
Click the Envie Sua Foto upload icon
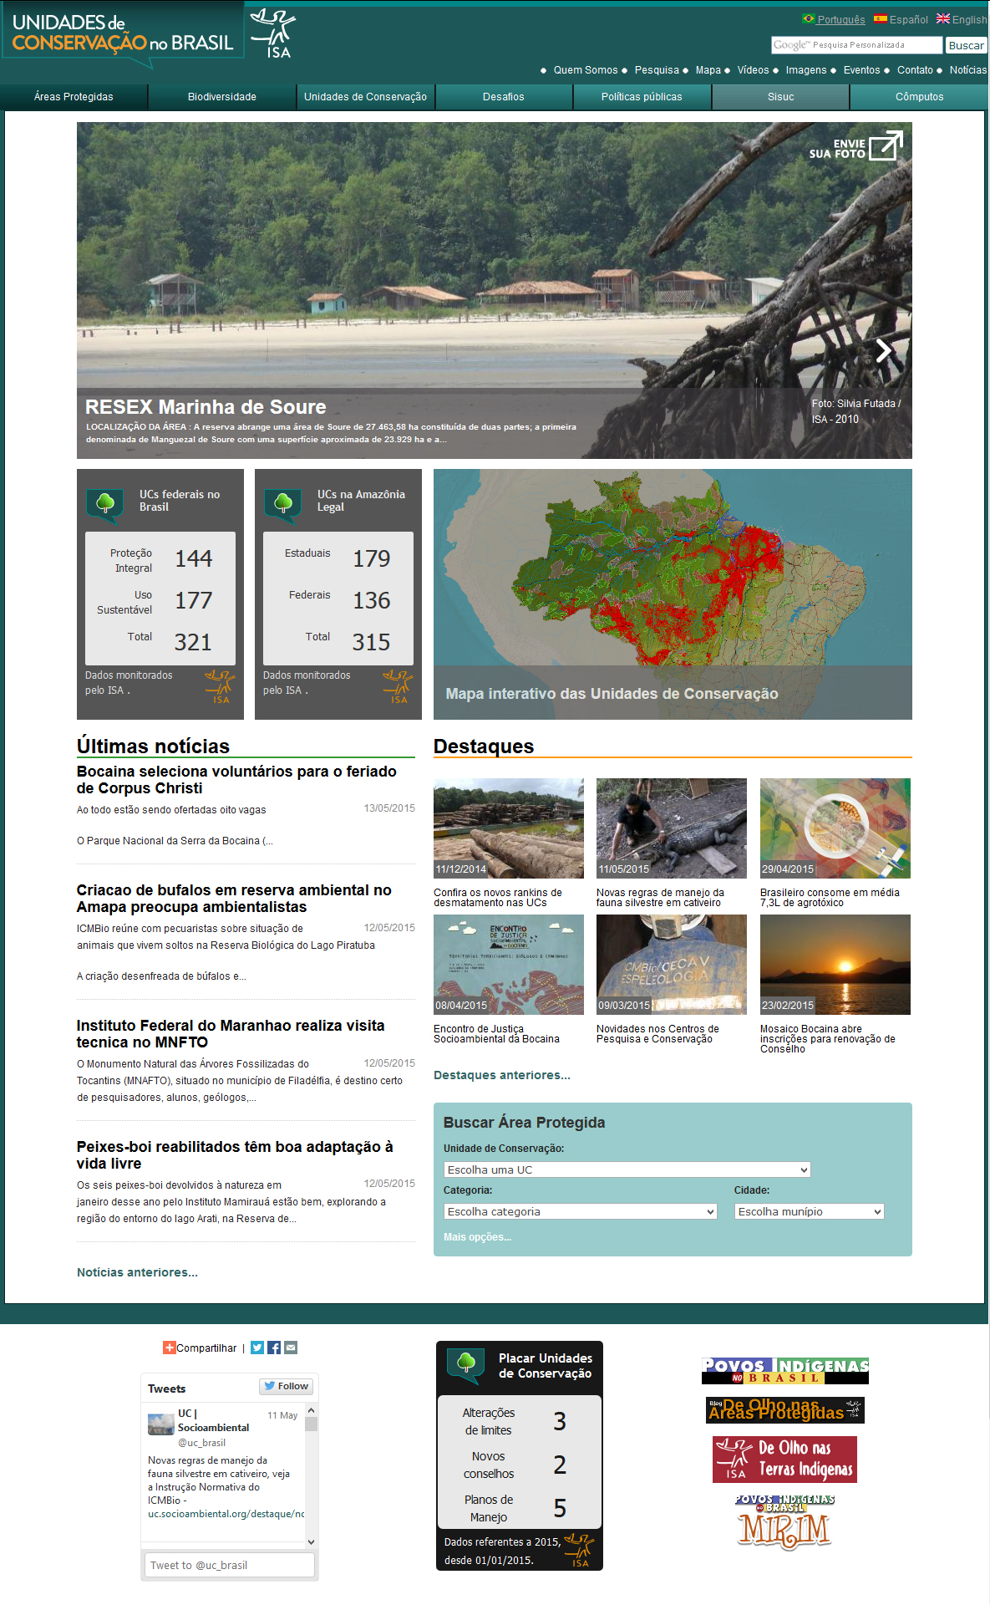click(x=885, y=145)
